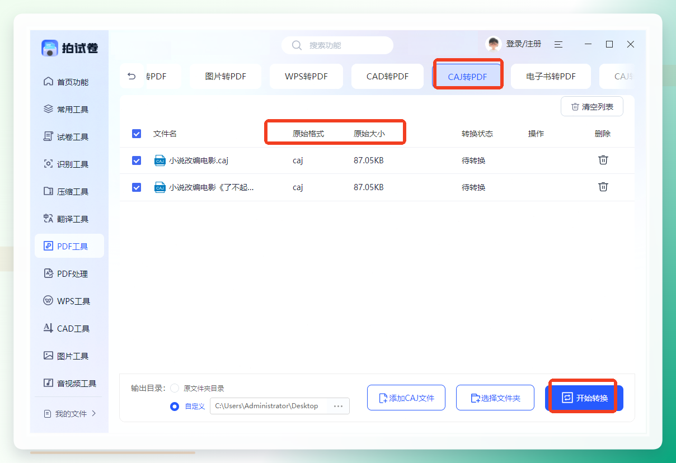Click the CAJ icon of 小说改编电影《了不起...

coord(160,187)
